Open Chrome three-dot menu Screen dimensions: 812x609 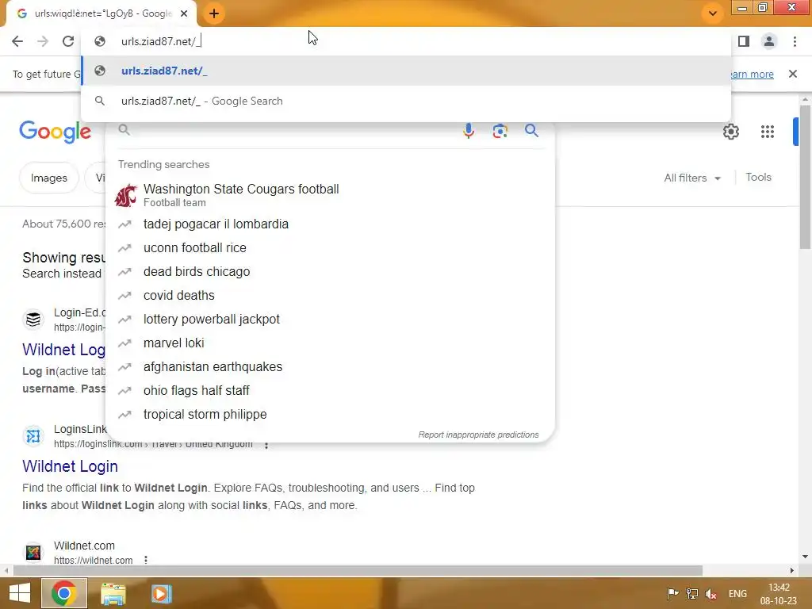(x=795, y=41)
